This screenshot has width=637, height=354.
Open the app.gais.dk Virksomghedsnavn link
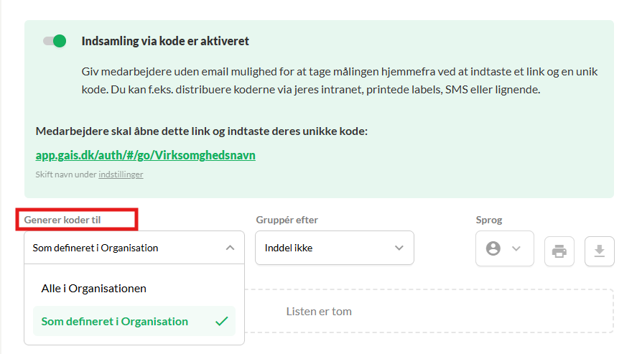[x=145, y=155]
